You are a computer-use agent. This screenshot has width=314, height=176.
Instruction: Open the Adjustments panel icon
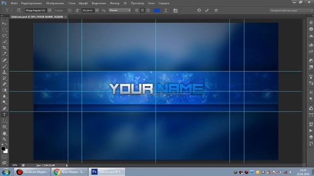tap(311, 61)
